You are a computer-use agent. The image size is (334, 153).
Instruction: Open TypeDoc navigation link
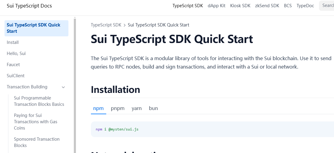click(305, 6)
